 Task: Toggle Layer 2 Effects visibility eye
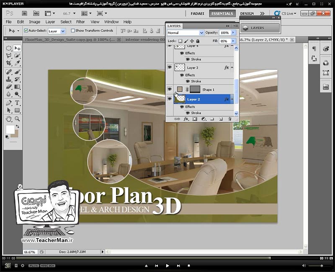182,107
